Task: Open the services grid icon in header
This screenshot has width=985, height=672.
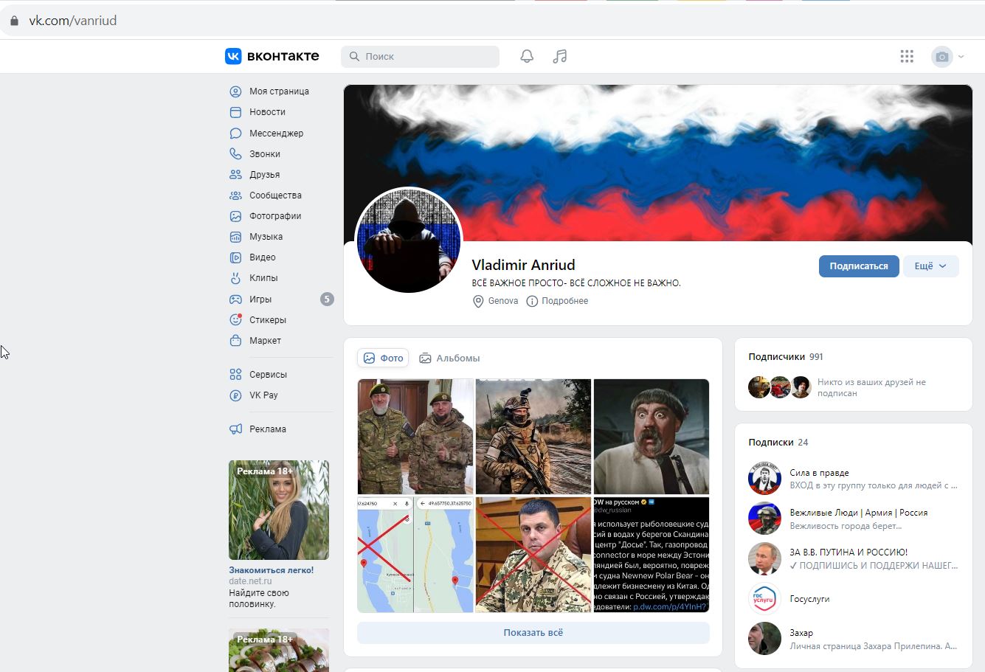Action: point(907,56)
